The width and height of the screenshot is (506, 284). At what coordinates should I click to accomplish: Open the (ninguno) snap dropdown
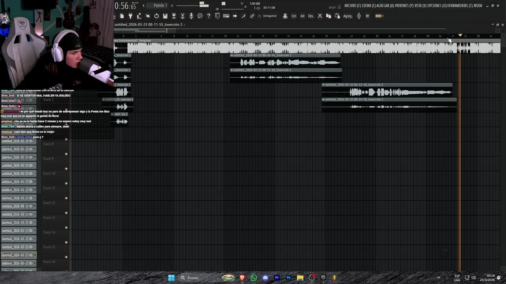pos(270,16)
